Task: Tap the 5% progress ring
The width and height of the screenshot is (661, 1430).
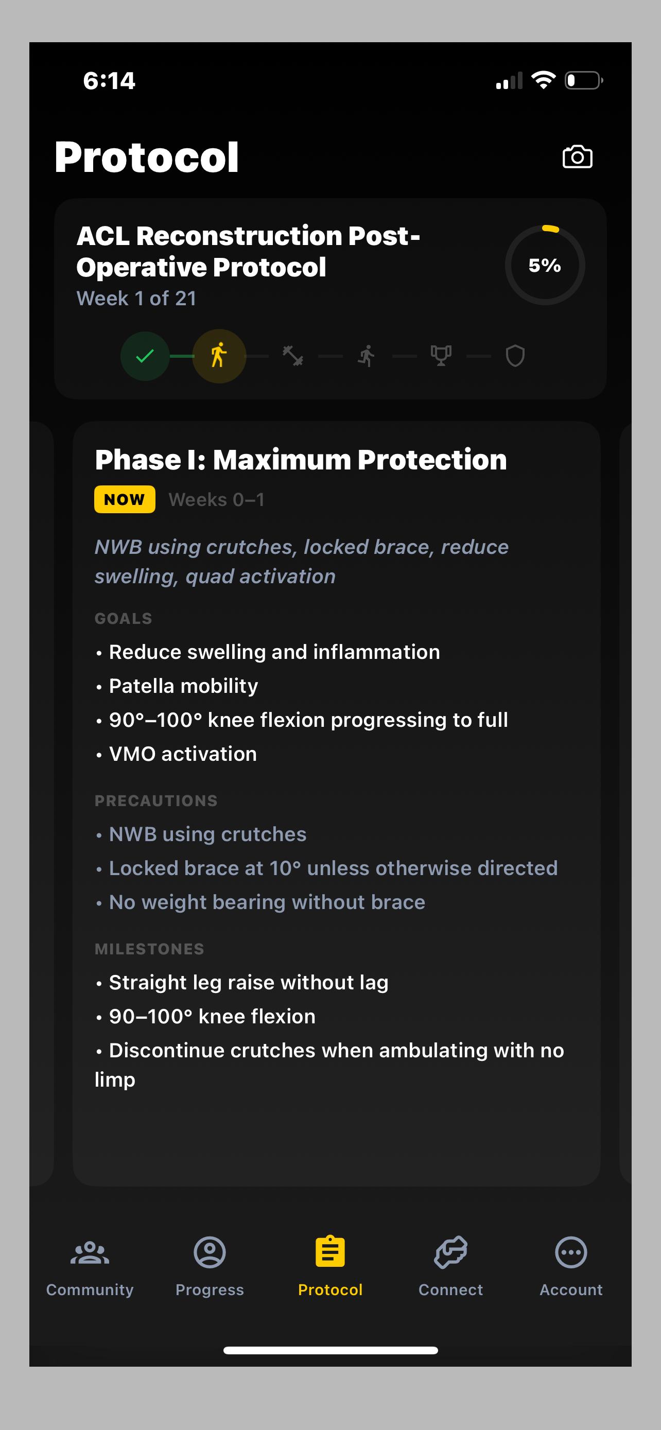Action: click(545, 265)
